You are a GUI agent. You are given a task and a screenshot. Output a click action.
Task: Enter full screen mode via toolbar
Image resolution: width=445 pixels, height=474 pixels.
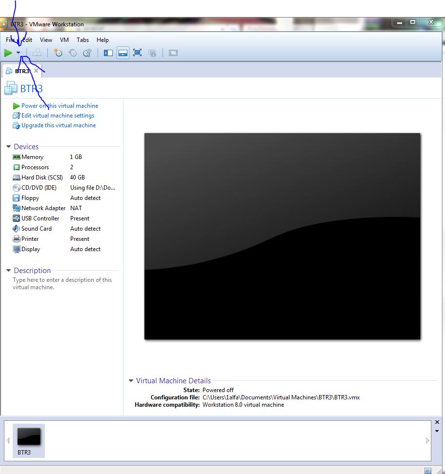tap(137, 53)
